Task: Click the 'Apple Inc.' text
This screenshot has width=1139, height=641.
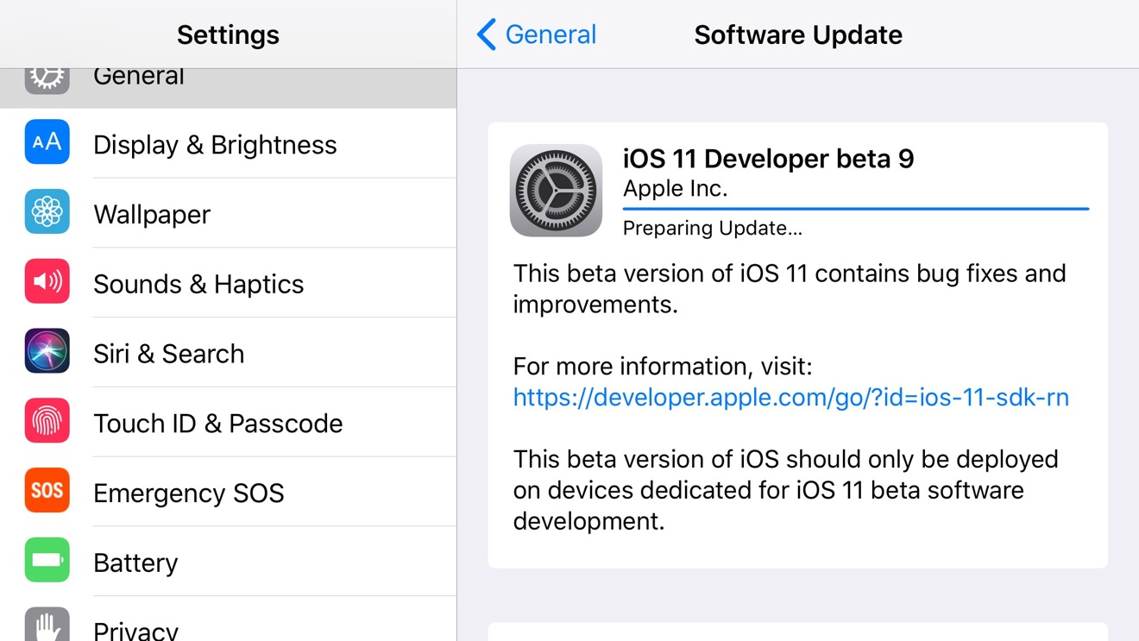Action: coord(676,189)
